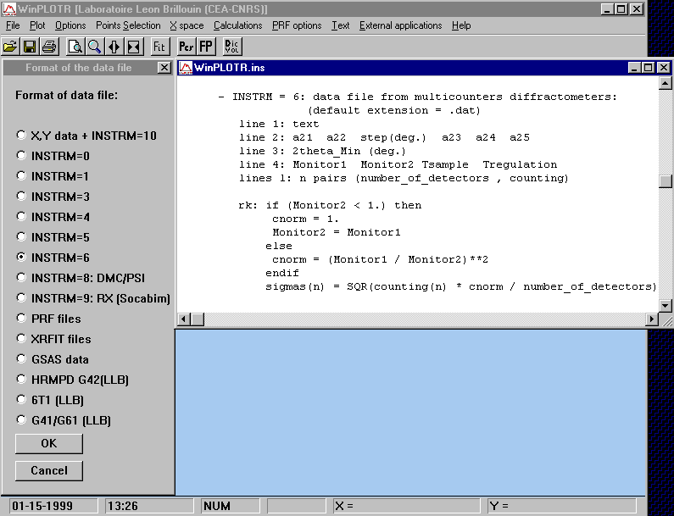Image resolution: width=674 pixels, height=516 pixels.
Task: Click the Dic Vol toolbar icon
Action: tap(232, 46)
